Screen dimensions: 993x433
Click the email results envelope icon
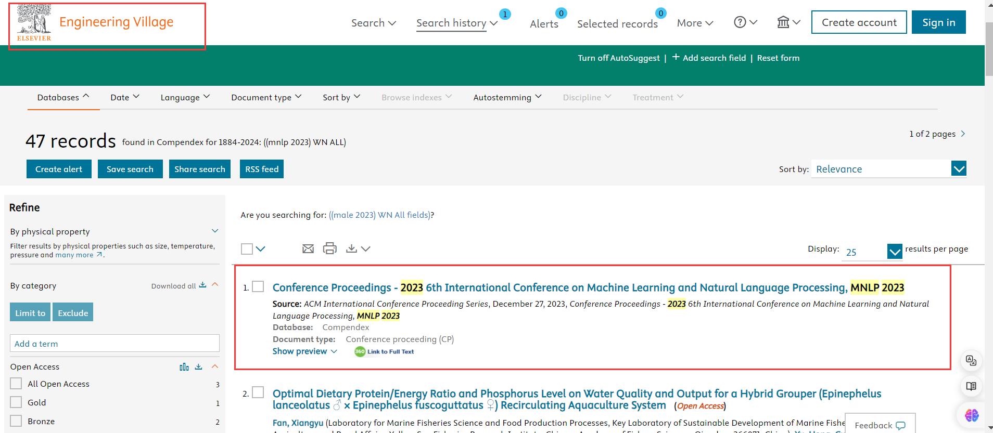[x=308, y=249]
